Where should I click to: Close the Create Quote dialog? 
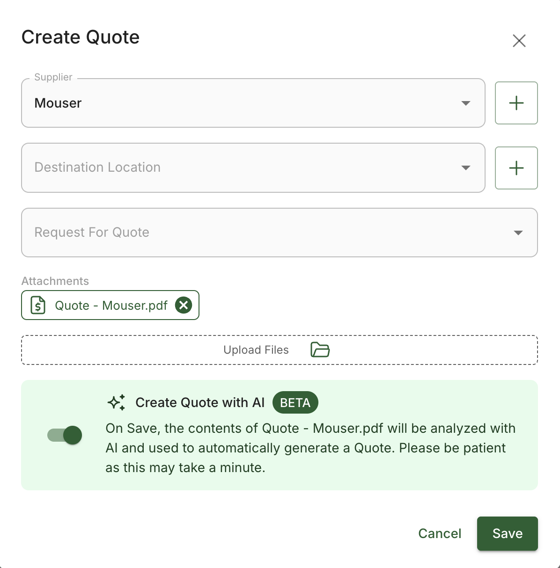[519, 41]
